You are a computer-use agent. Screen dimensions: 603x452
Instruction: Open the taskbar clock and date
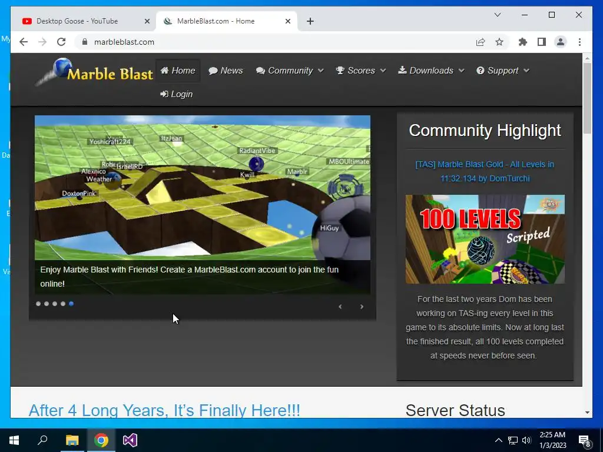tap(552, 440)
